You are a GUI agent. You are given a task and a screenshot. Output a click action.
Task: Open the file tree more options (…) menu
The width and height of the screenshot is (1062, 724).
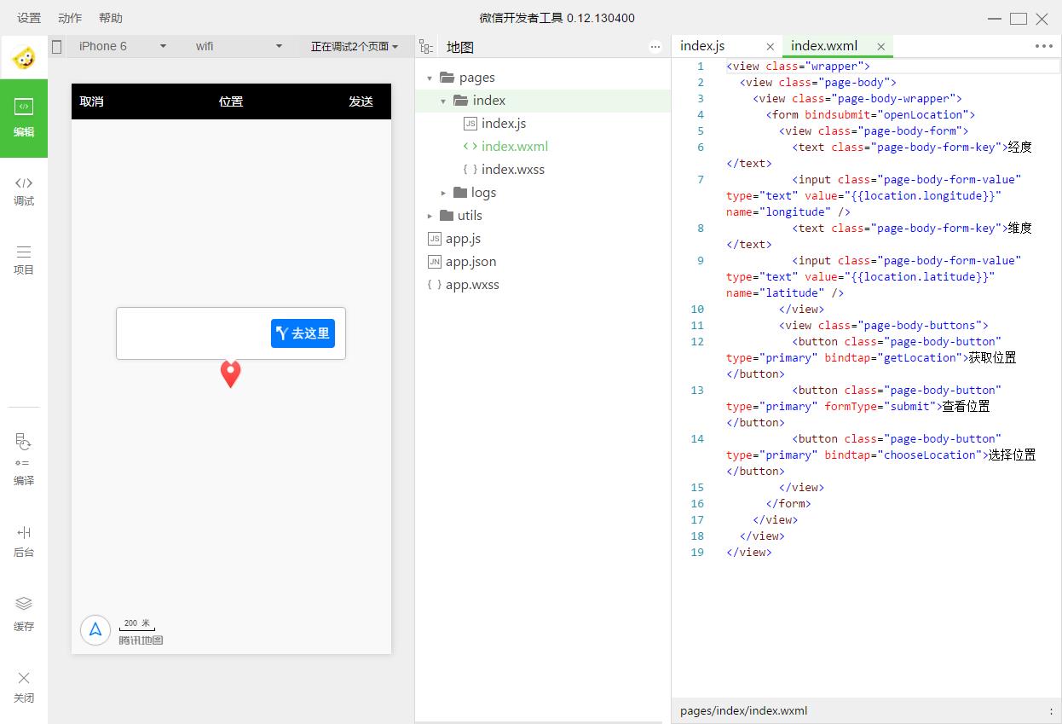(x=655, y=47)
